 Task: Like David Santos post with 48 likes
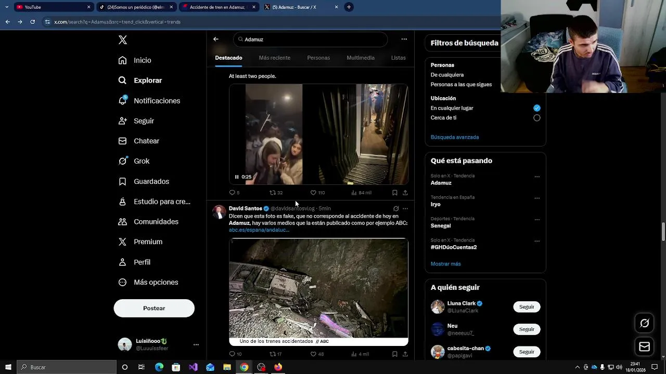317,354
